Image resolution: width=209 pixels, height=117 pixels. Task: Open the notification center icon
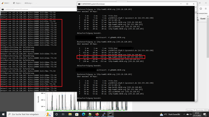coord(205,114)
